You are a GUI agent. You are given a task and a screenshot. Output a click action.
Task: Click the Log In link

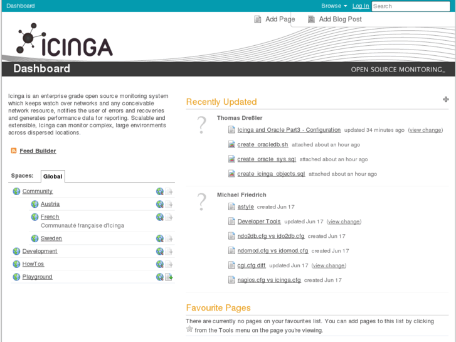pos(361,6)
